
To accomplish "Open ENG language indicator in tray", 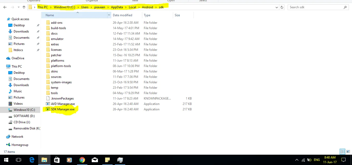I will click(x=317, y=160).
